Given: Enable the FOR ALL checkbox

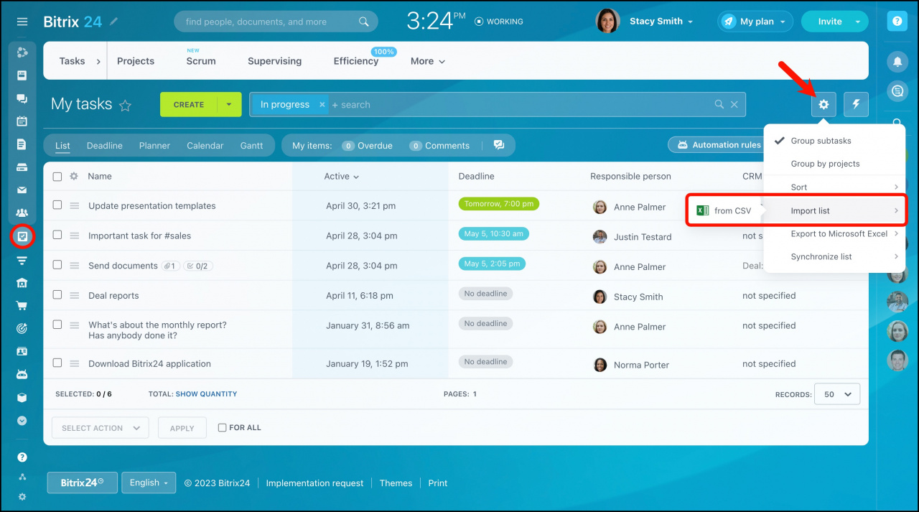Looking at the screenshot, I should coord(223,427).
